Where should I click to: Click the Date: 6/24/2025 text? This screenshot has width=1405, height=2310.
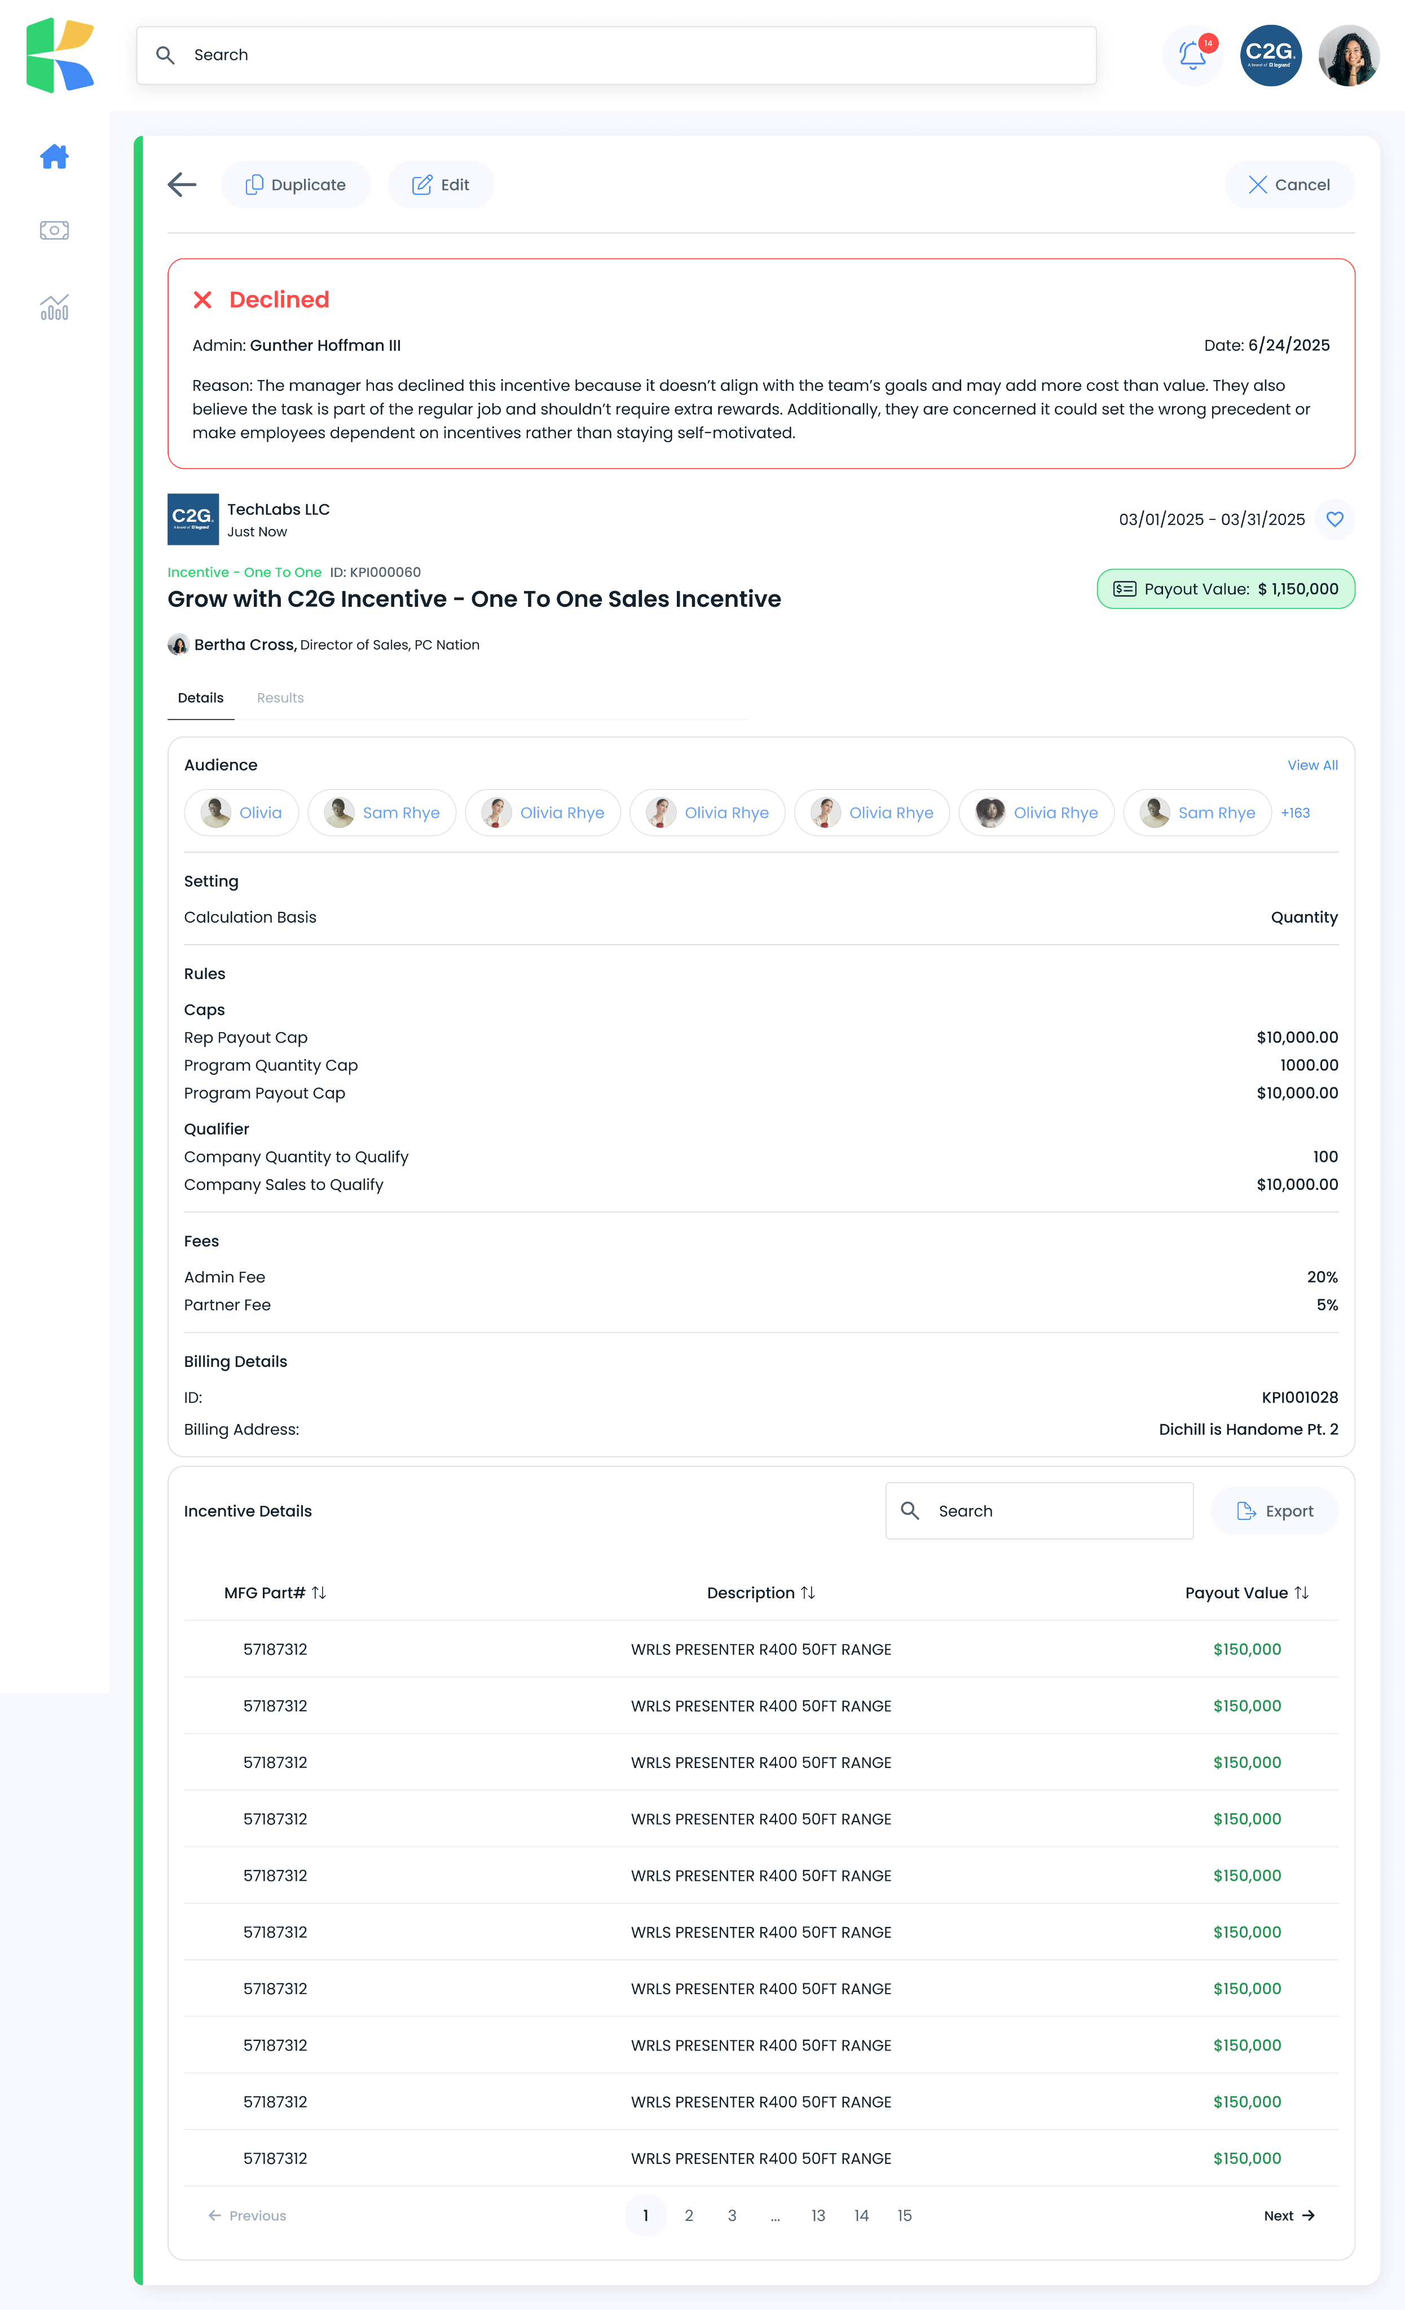[1266, 345]
